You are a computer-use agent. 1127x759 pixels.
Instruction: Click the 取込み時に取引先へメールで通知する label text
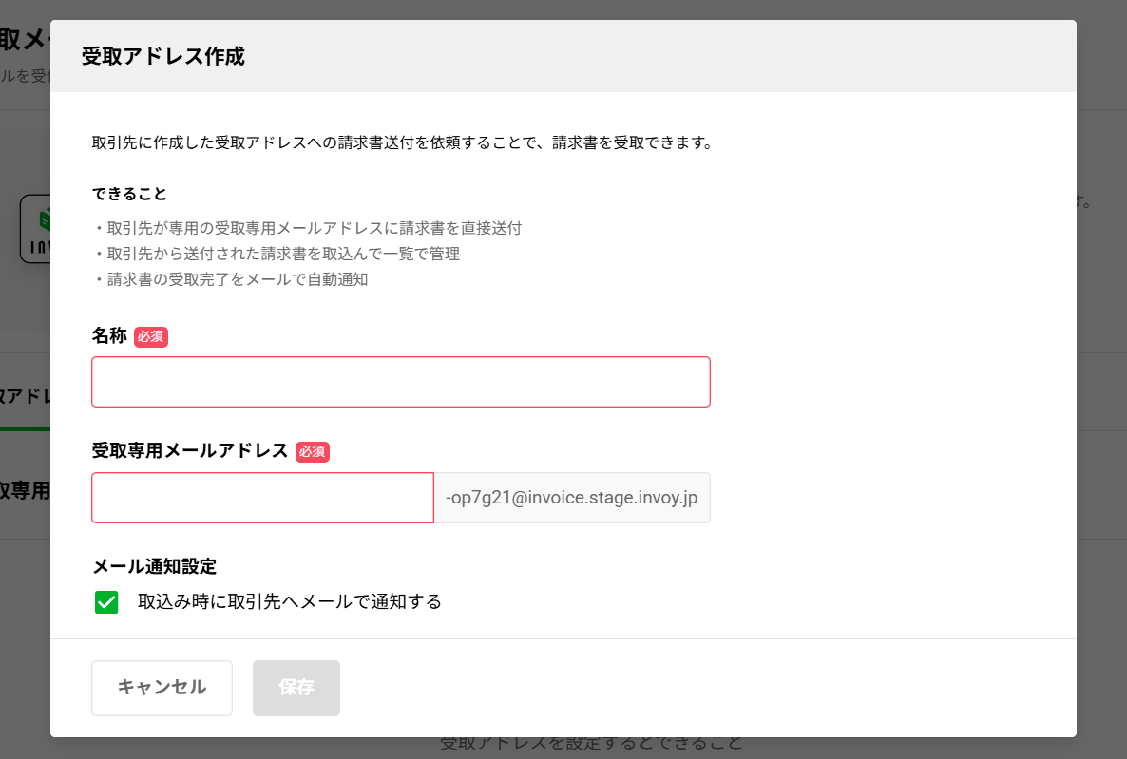290,602
